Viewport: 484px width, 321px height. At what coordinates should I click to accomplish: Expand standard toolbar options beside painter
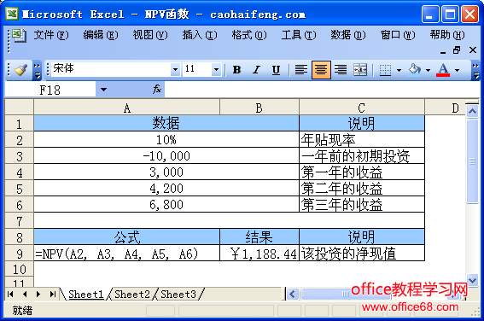point(37,70)
